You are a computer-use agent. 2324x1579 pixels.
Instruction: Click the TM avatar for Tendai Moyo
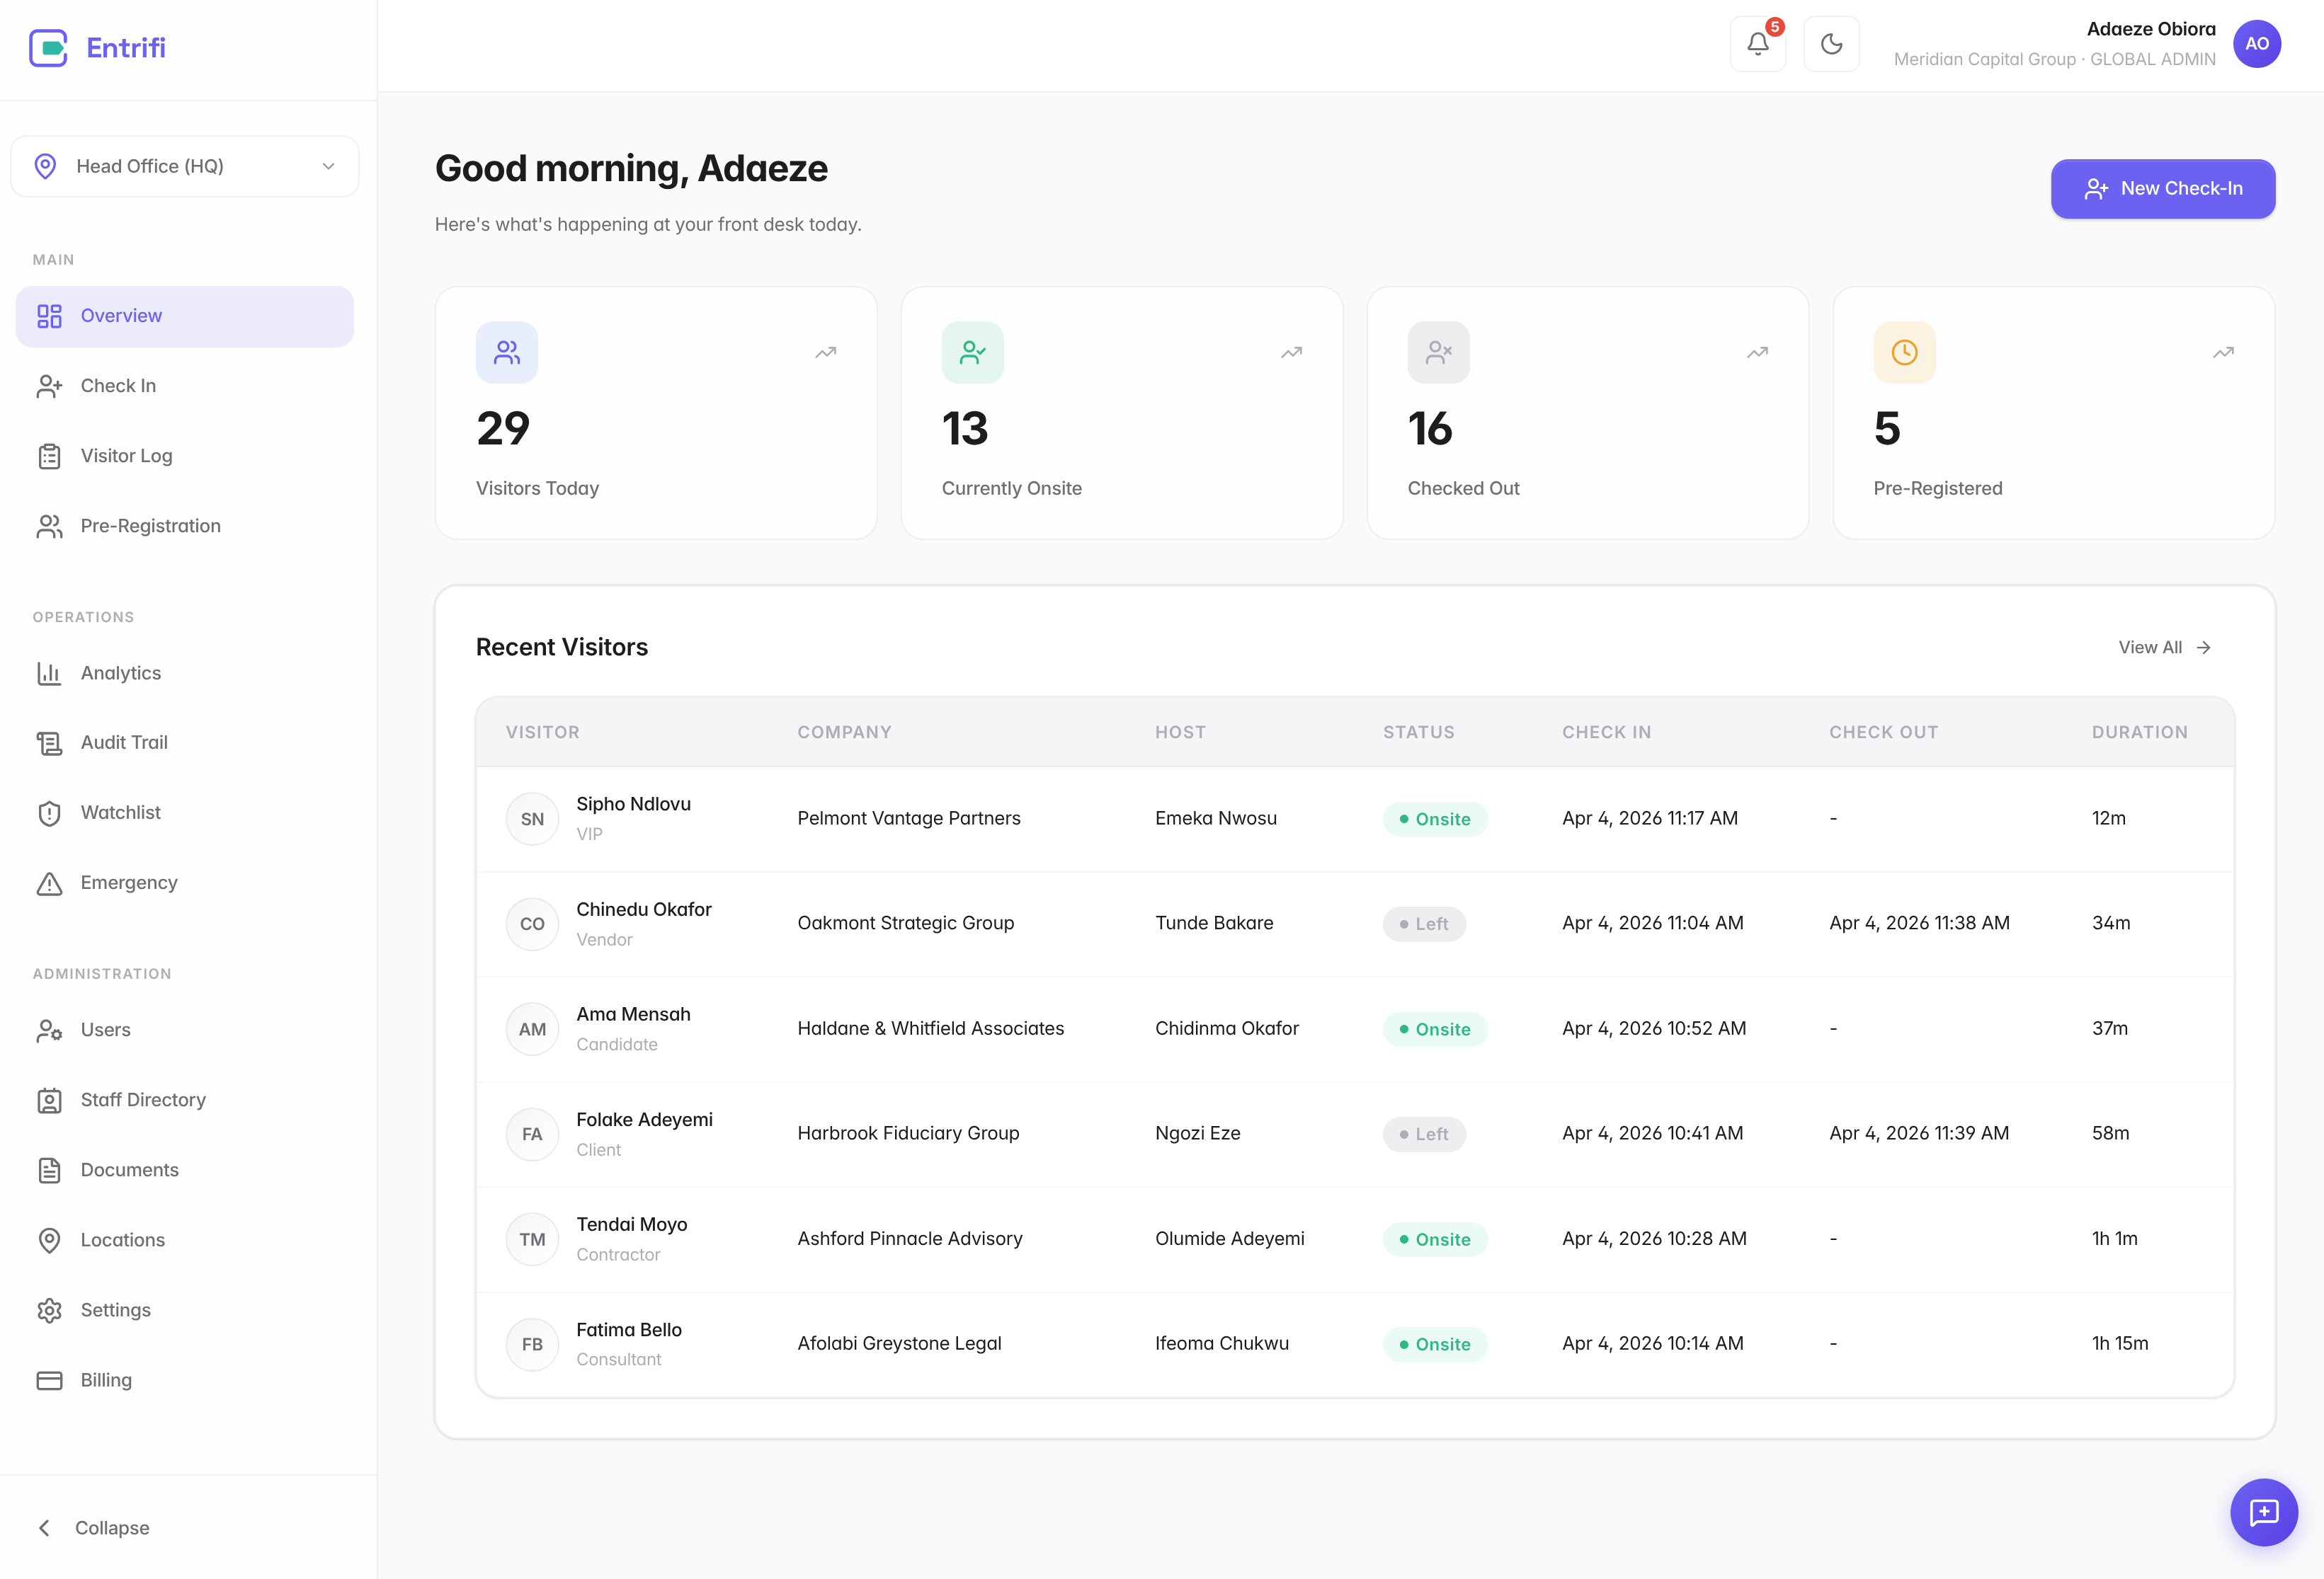[x=532, y=1239]
